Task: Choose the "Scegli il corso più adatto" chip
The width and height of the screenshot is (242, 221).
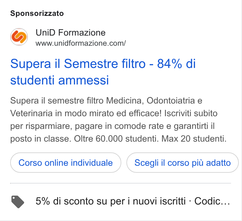Action: pyautogui.click(x=183, y=163)
